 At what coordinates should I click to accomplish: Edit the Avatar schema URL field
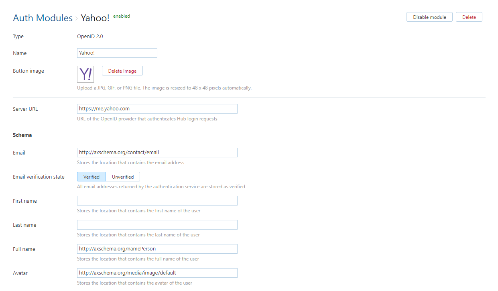click(x=157, y=273)
